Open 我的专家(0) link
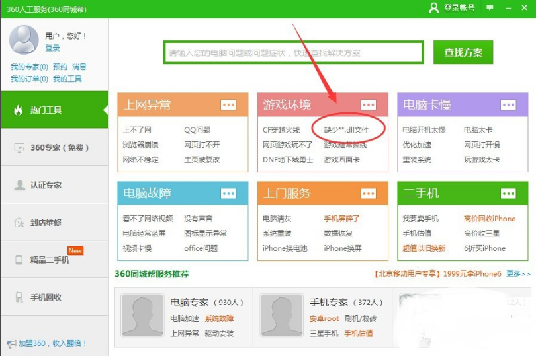The image size is (536, 356). [x=29, y=67]
